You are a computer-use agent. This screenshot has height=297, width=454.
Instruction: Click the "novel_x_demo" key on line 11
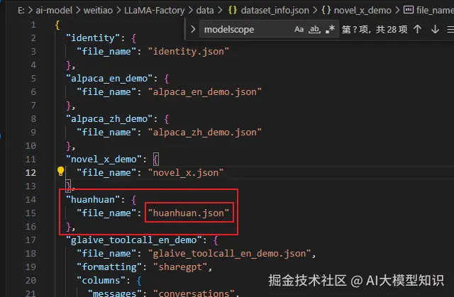(x=104, y=159)
